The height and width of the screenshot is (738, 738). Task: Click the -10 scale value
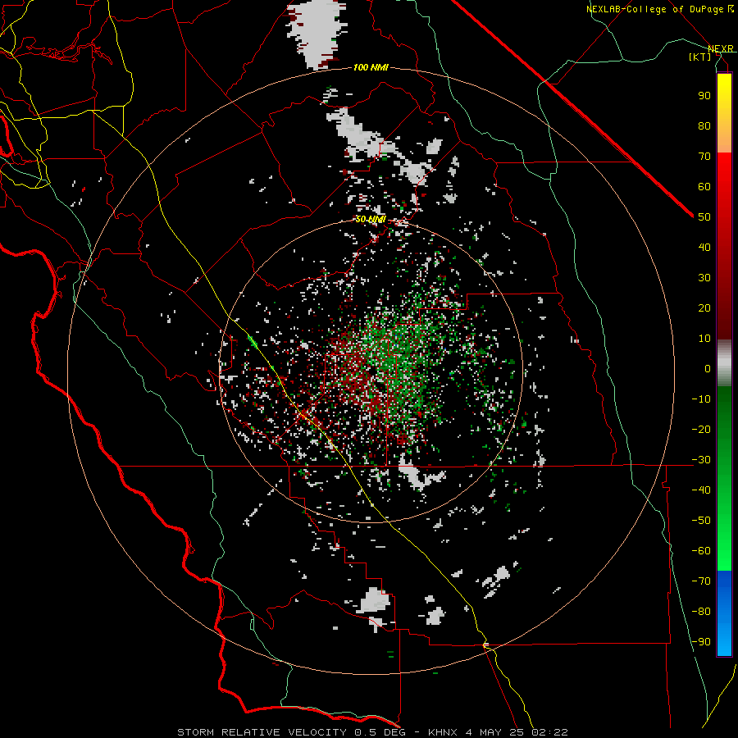click(701, 399)
